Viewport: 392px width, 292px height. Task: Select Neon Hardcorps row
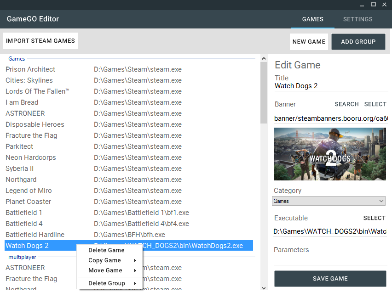pos(129,157)
